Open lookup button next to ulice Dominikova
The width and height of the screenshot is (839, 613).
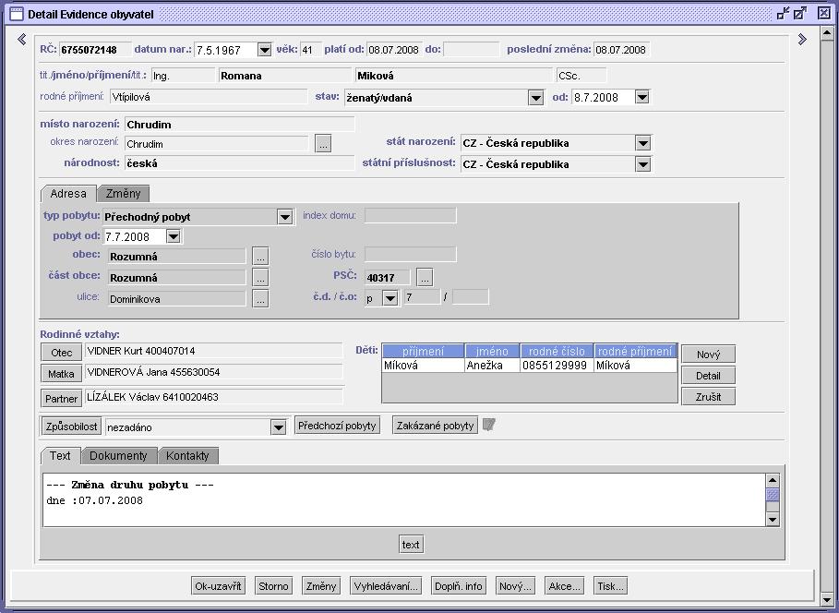click(x=260, y=299)
